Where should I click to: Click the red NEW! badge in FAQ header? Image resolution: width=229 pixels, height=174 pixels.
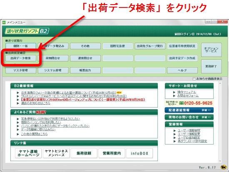pyautogui.click(x=41, y=112)
